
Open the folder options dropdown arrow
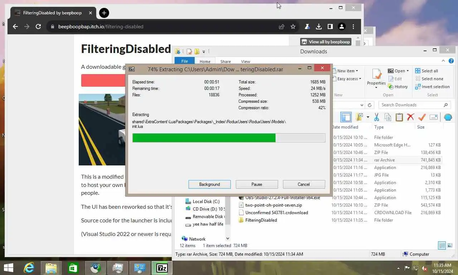tap(367, 117)
